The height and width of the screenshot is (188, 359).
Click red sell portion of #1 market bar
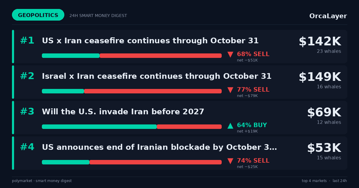pos(161,56)
